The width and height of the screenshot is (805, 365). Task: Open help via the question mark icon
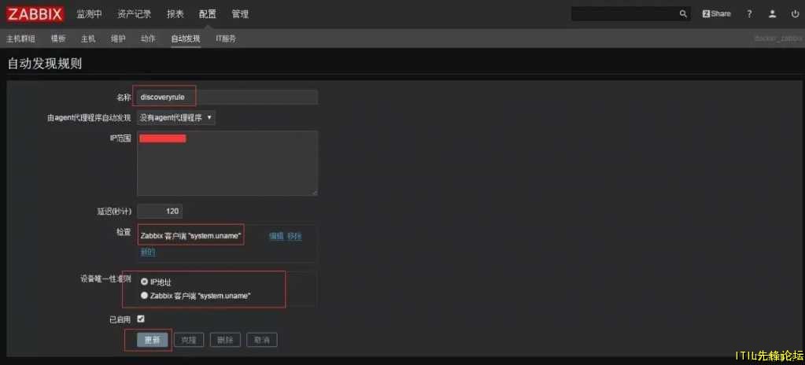pos(750,14)
